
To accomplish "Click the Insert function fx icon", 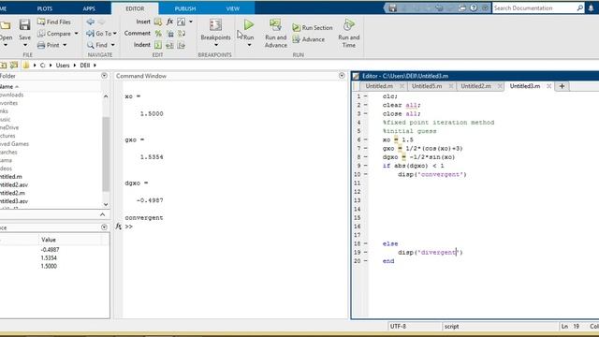I will coord(169,22).
